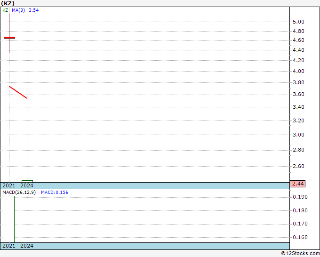This screenshot has height=257, width=320.
Task: Click the (KZ) chart title
Action: (x=8, y=3)
